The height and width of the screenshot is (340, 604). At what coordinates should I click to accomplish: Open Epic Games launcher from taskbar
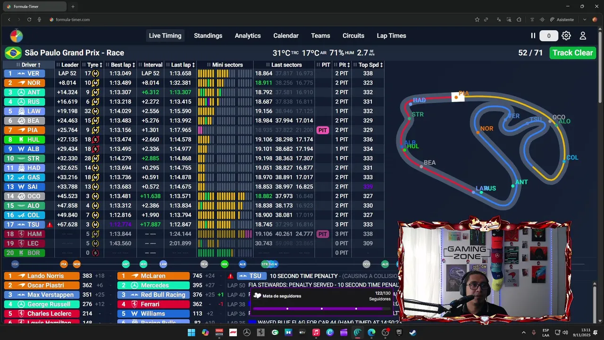point(399,332)
